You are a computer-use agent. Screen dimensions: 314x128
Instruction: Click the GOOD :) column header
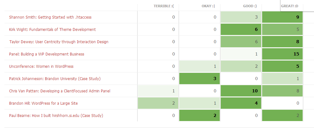(x=250, y=6)
